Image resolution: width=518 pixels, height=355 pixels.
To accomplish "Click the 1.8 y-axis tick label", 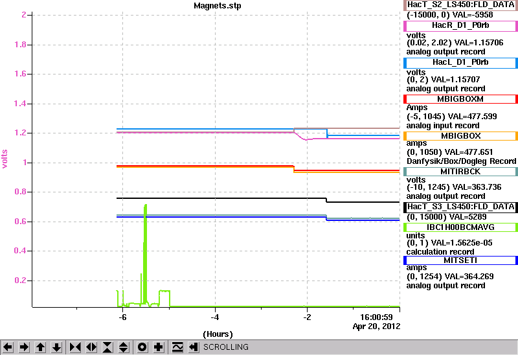I will [x=21, y=45].
